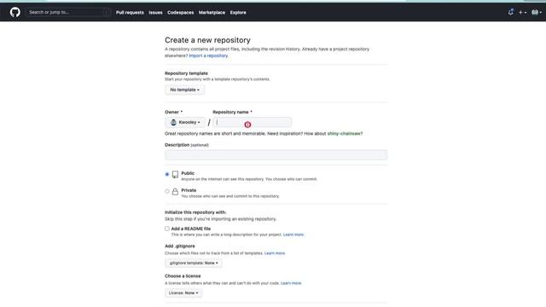The height and width of the screenshot is (307, 546).
Task: Focus the Search or jump to box
Action: pos(68,13)
